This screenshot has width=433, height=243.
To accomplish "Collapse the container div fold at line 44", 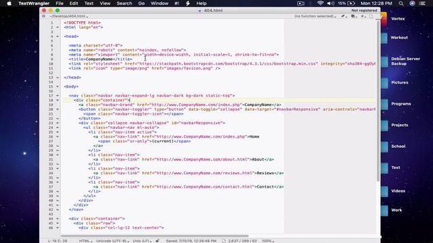I will [58, 219].
